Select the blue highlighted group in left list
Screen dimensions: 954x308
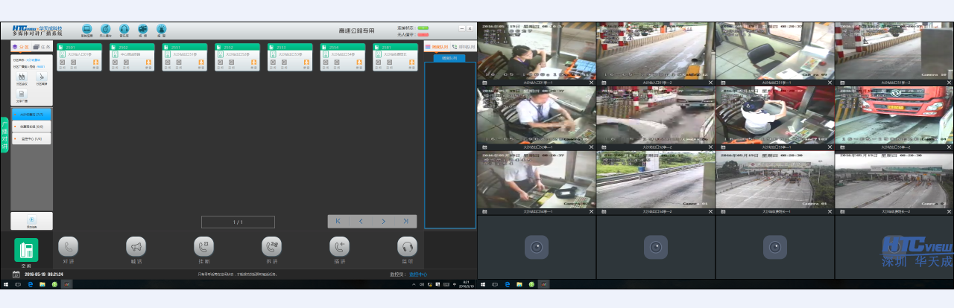[x=31, y=115]
